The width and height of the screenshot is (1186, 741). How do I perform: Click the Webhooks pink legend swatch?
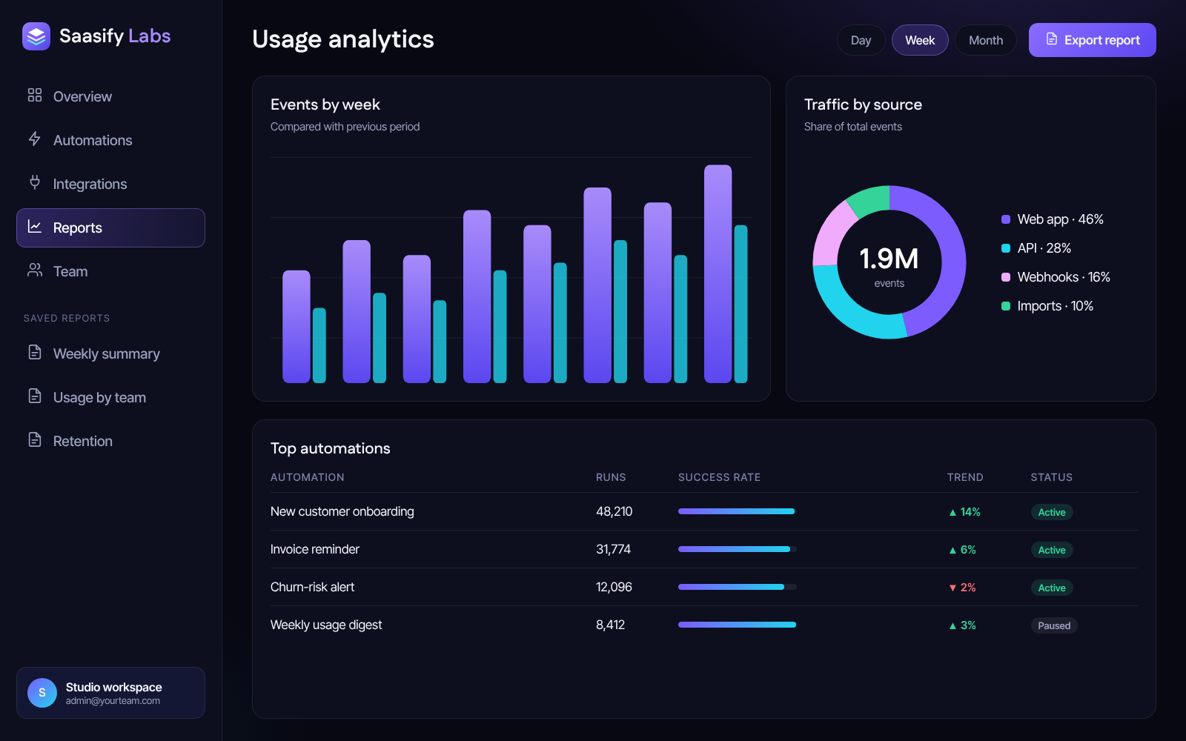click(1006, 277)
